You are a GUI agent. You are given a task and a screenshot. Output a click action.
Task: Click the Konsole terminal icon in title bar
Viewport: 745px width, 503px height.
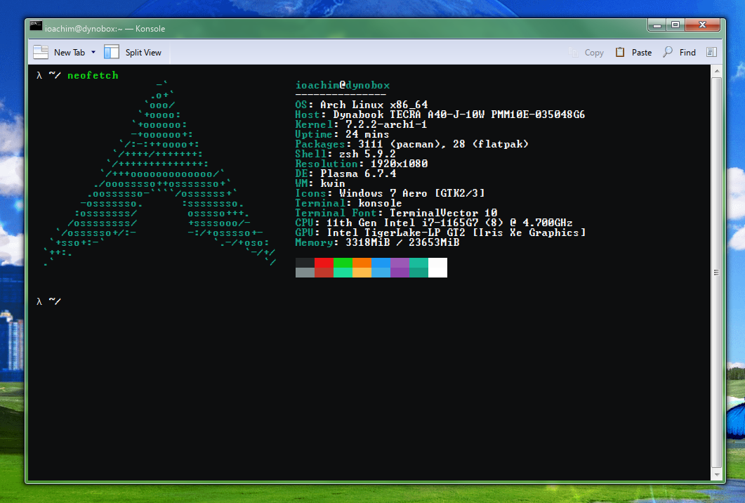pyautogui.click(x=36, y=26)
